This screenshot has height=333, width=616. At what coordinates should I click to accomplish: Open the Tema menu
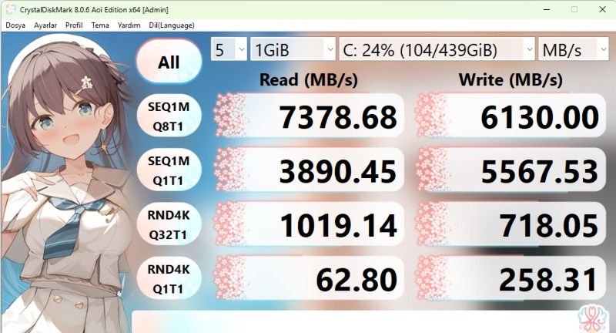tap(100, 25)
